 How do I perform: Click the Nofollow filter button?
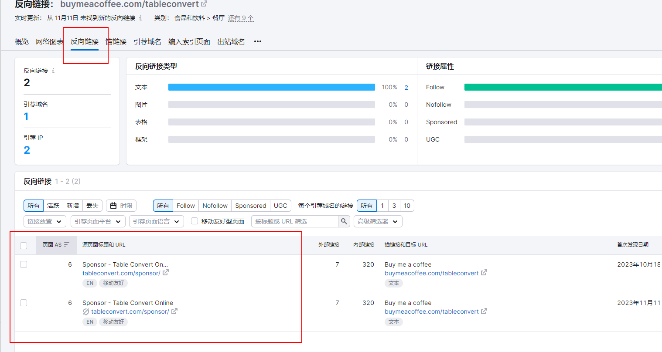click(215, 206)
